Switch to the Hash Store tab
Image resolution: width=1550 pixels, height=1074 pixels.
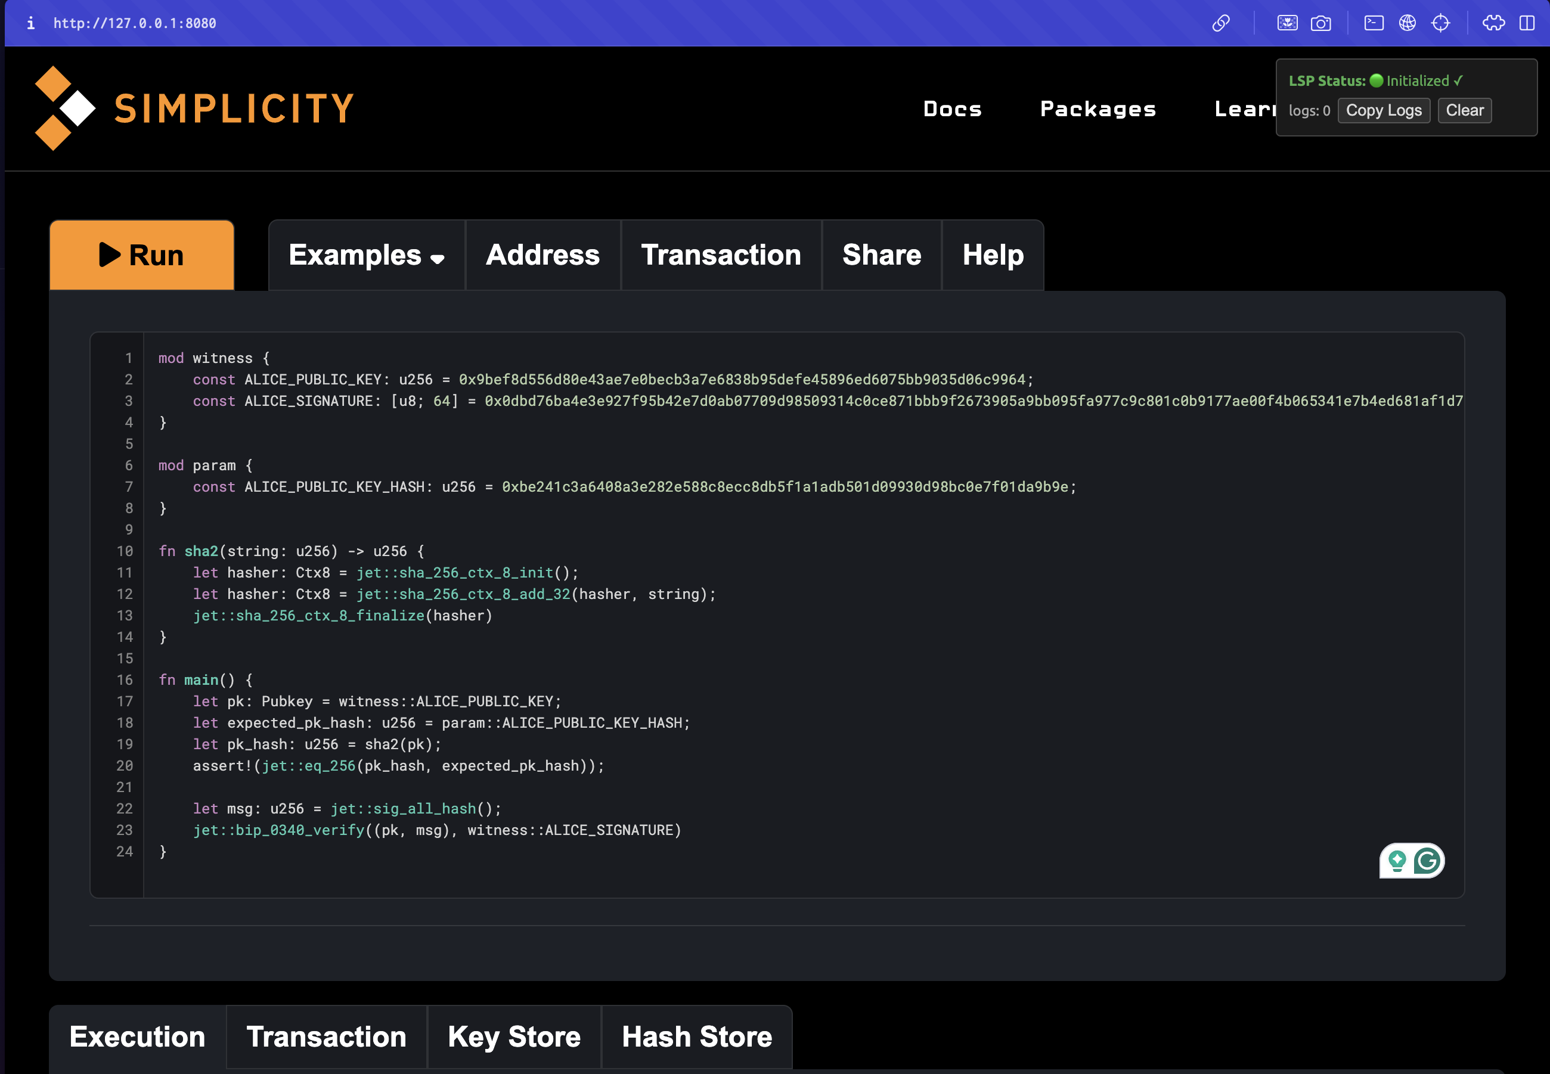(x=696, y=1036)
